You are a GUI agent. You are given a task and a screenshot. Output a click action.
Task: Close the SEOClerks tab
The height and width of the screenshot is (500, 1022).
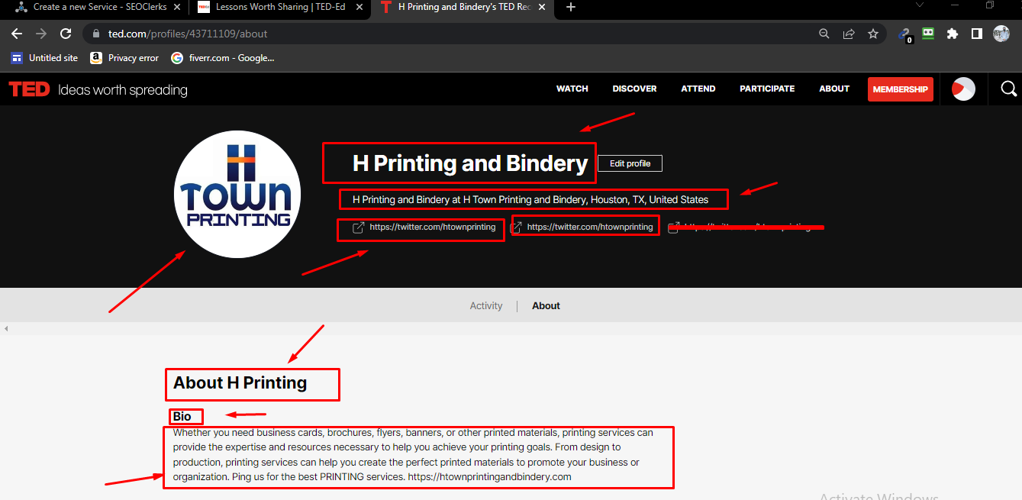pyautogui.click(x=178, y=7)
